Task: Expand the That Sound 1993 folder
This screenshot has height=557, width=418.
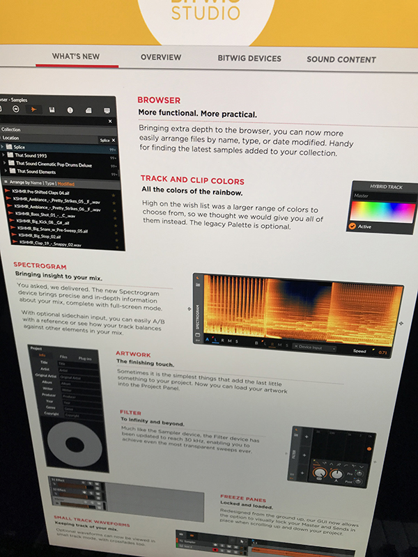Action: click(3, 155)
